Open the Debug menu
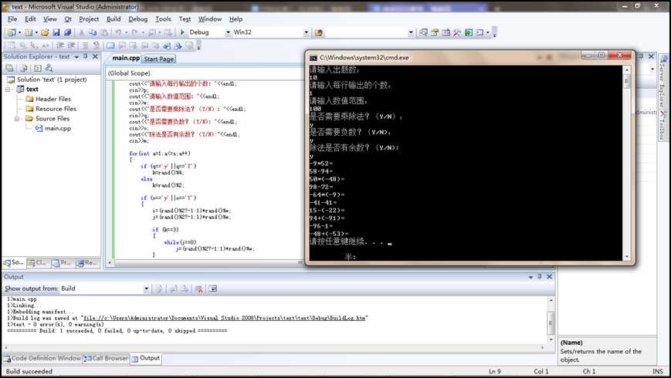Viewport: 671px width, 378px height. [137, 19]
